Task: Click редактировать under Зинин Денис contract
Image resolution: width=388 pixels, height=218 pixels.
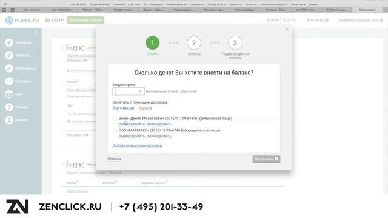Action: pos(132,124)
